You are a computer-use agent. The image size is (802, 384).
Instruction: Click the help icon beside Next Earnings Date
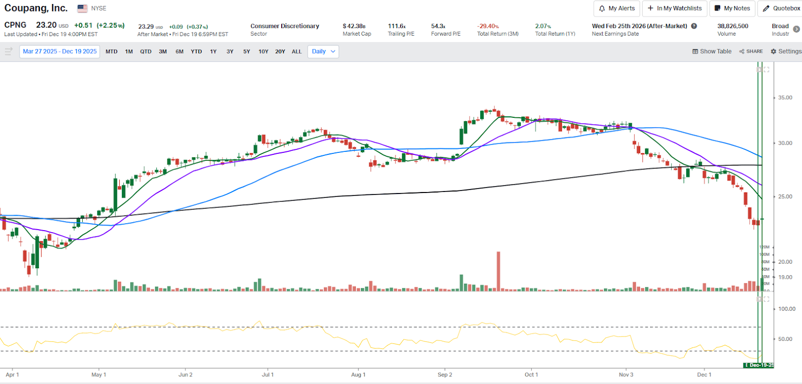point(694,26)
